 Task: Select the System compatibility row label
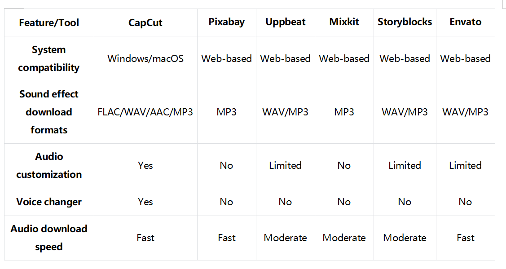(49, 58)
